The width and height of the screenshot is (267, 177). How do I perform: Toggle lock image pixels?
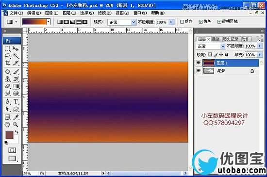pos(216,54)
